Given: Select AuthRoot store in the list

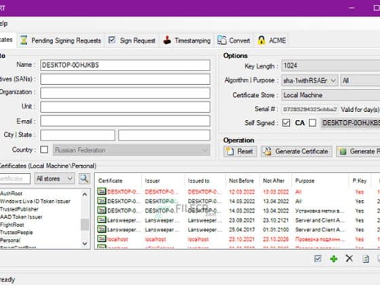Looking at the screenshot, I should 11,193.
